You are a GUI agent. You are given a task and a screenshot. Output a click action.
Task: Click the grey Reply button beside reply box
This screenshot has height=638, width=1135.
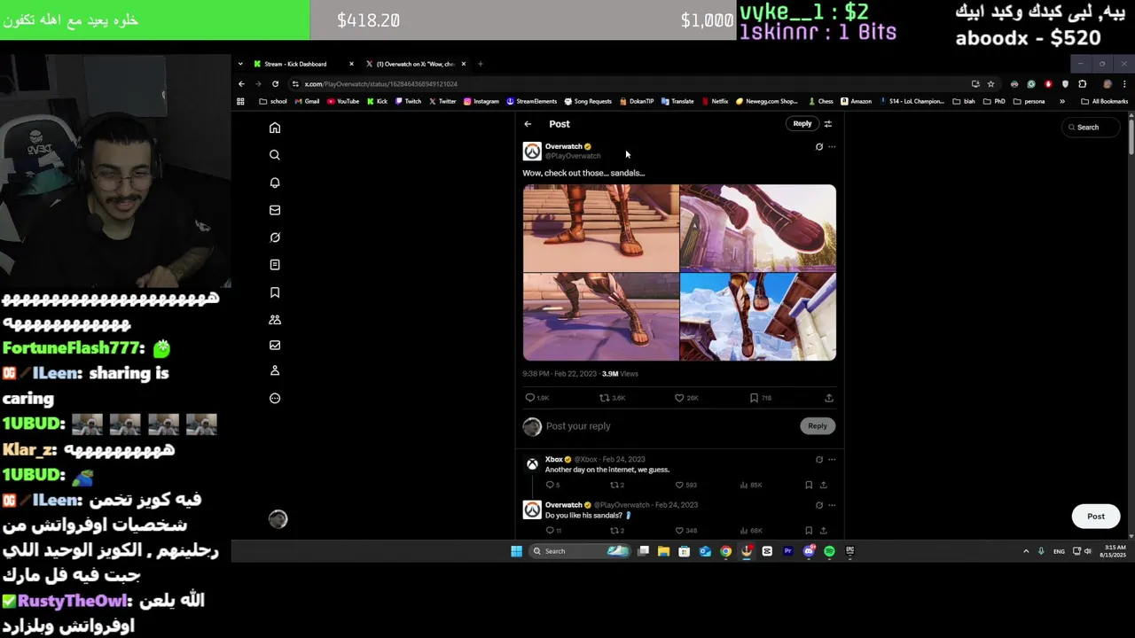(817, 426)
